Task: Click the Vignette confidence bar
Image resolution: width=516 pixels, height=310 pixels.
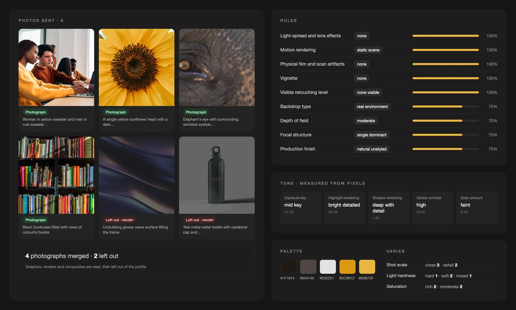Action: point(446,78)
